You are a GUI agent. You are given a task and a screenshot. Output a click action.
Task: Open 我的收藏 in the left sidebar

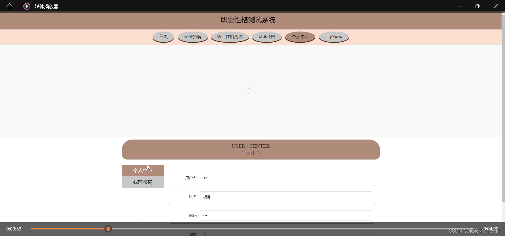143,182
